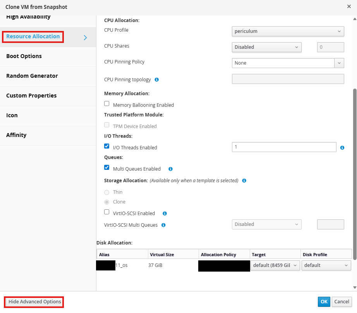The width and height of the screenshot is (357, 313).
Task: Click Hide Advanced Options button
Action: point(34,302)
